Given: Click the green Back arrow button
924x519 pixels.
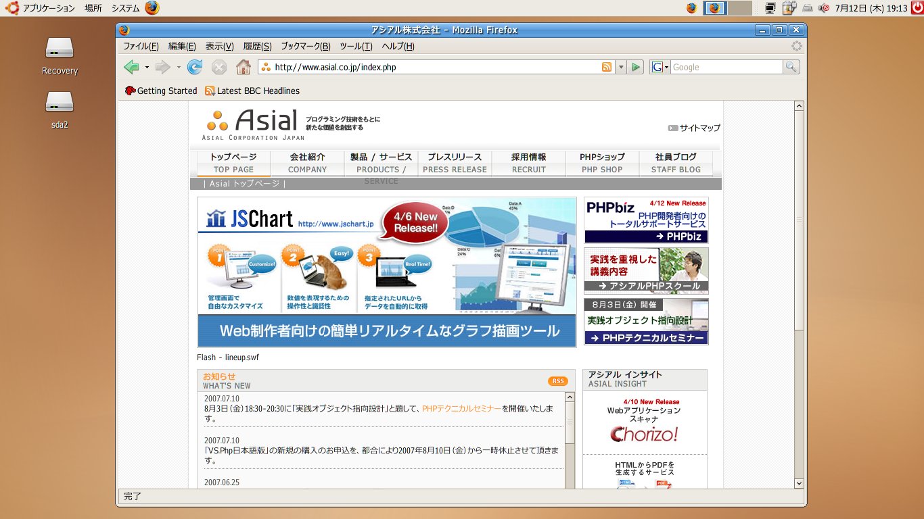Looking at the screenshot, I should coord(131,67).
